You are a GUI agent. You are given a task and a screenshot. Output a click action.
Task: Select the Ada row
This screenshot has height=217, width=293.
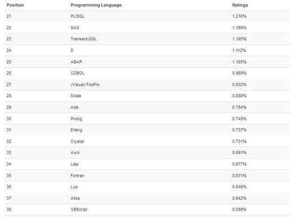[147, 107]
